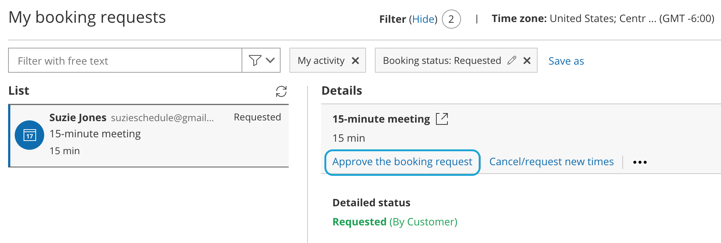The width and height of the screenshot is (721, 243).
Task: Hide the filter bar
Action: pyautogui.click(x=423, y=19)
